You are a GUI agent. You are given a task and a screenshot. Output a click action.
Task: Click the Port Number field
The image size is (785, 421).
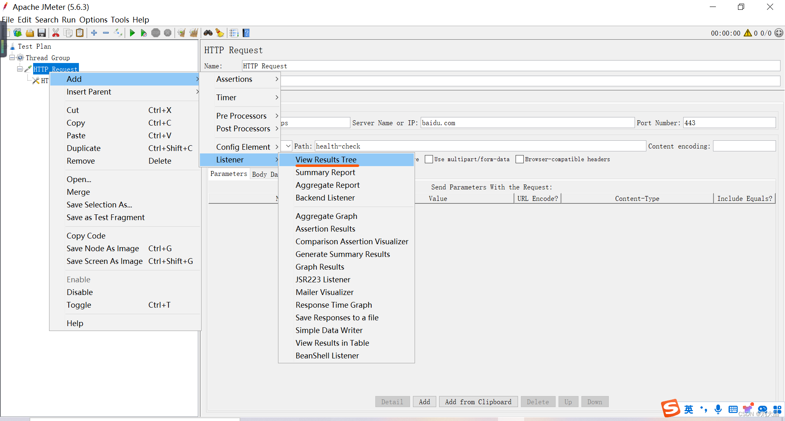729,123
